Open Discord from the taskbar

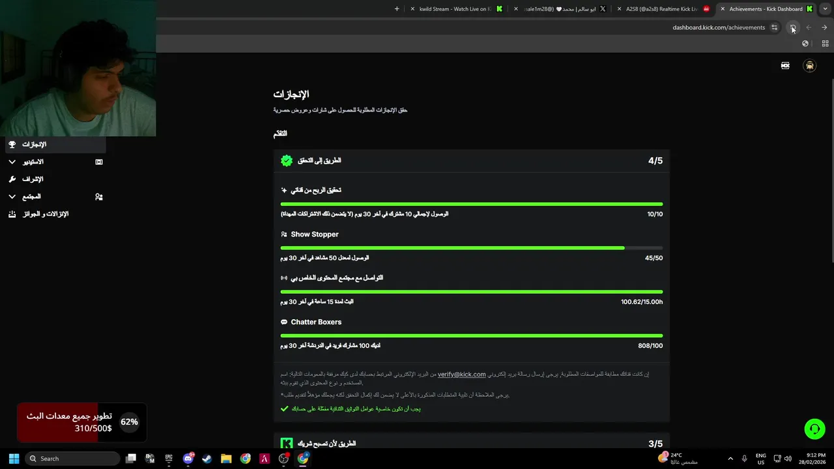(x=188, y=459)
